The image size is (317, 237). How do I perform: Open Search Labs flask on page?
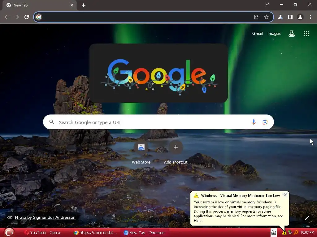click(292, 34)
